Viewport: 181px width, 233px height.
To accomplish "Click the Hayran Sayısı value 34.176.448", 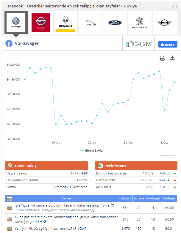I will [x=78, y=173].
